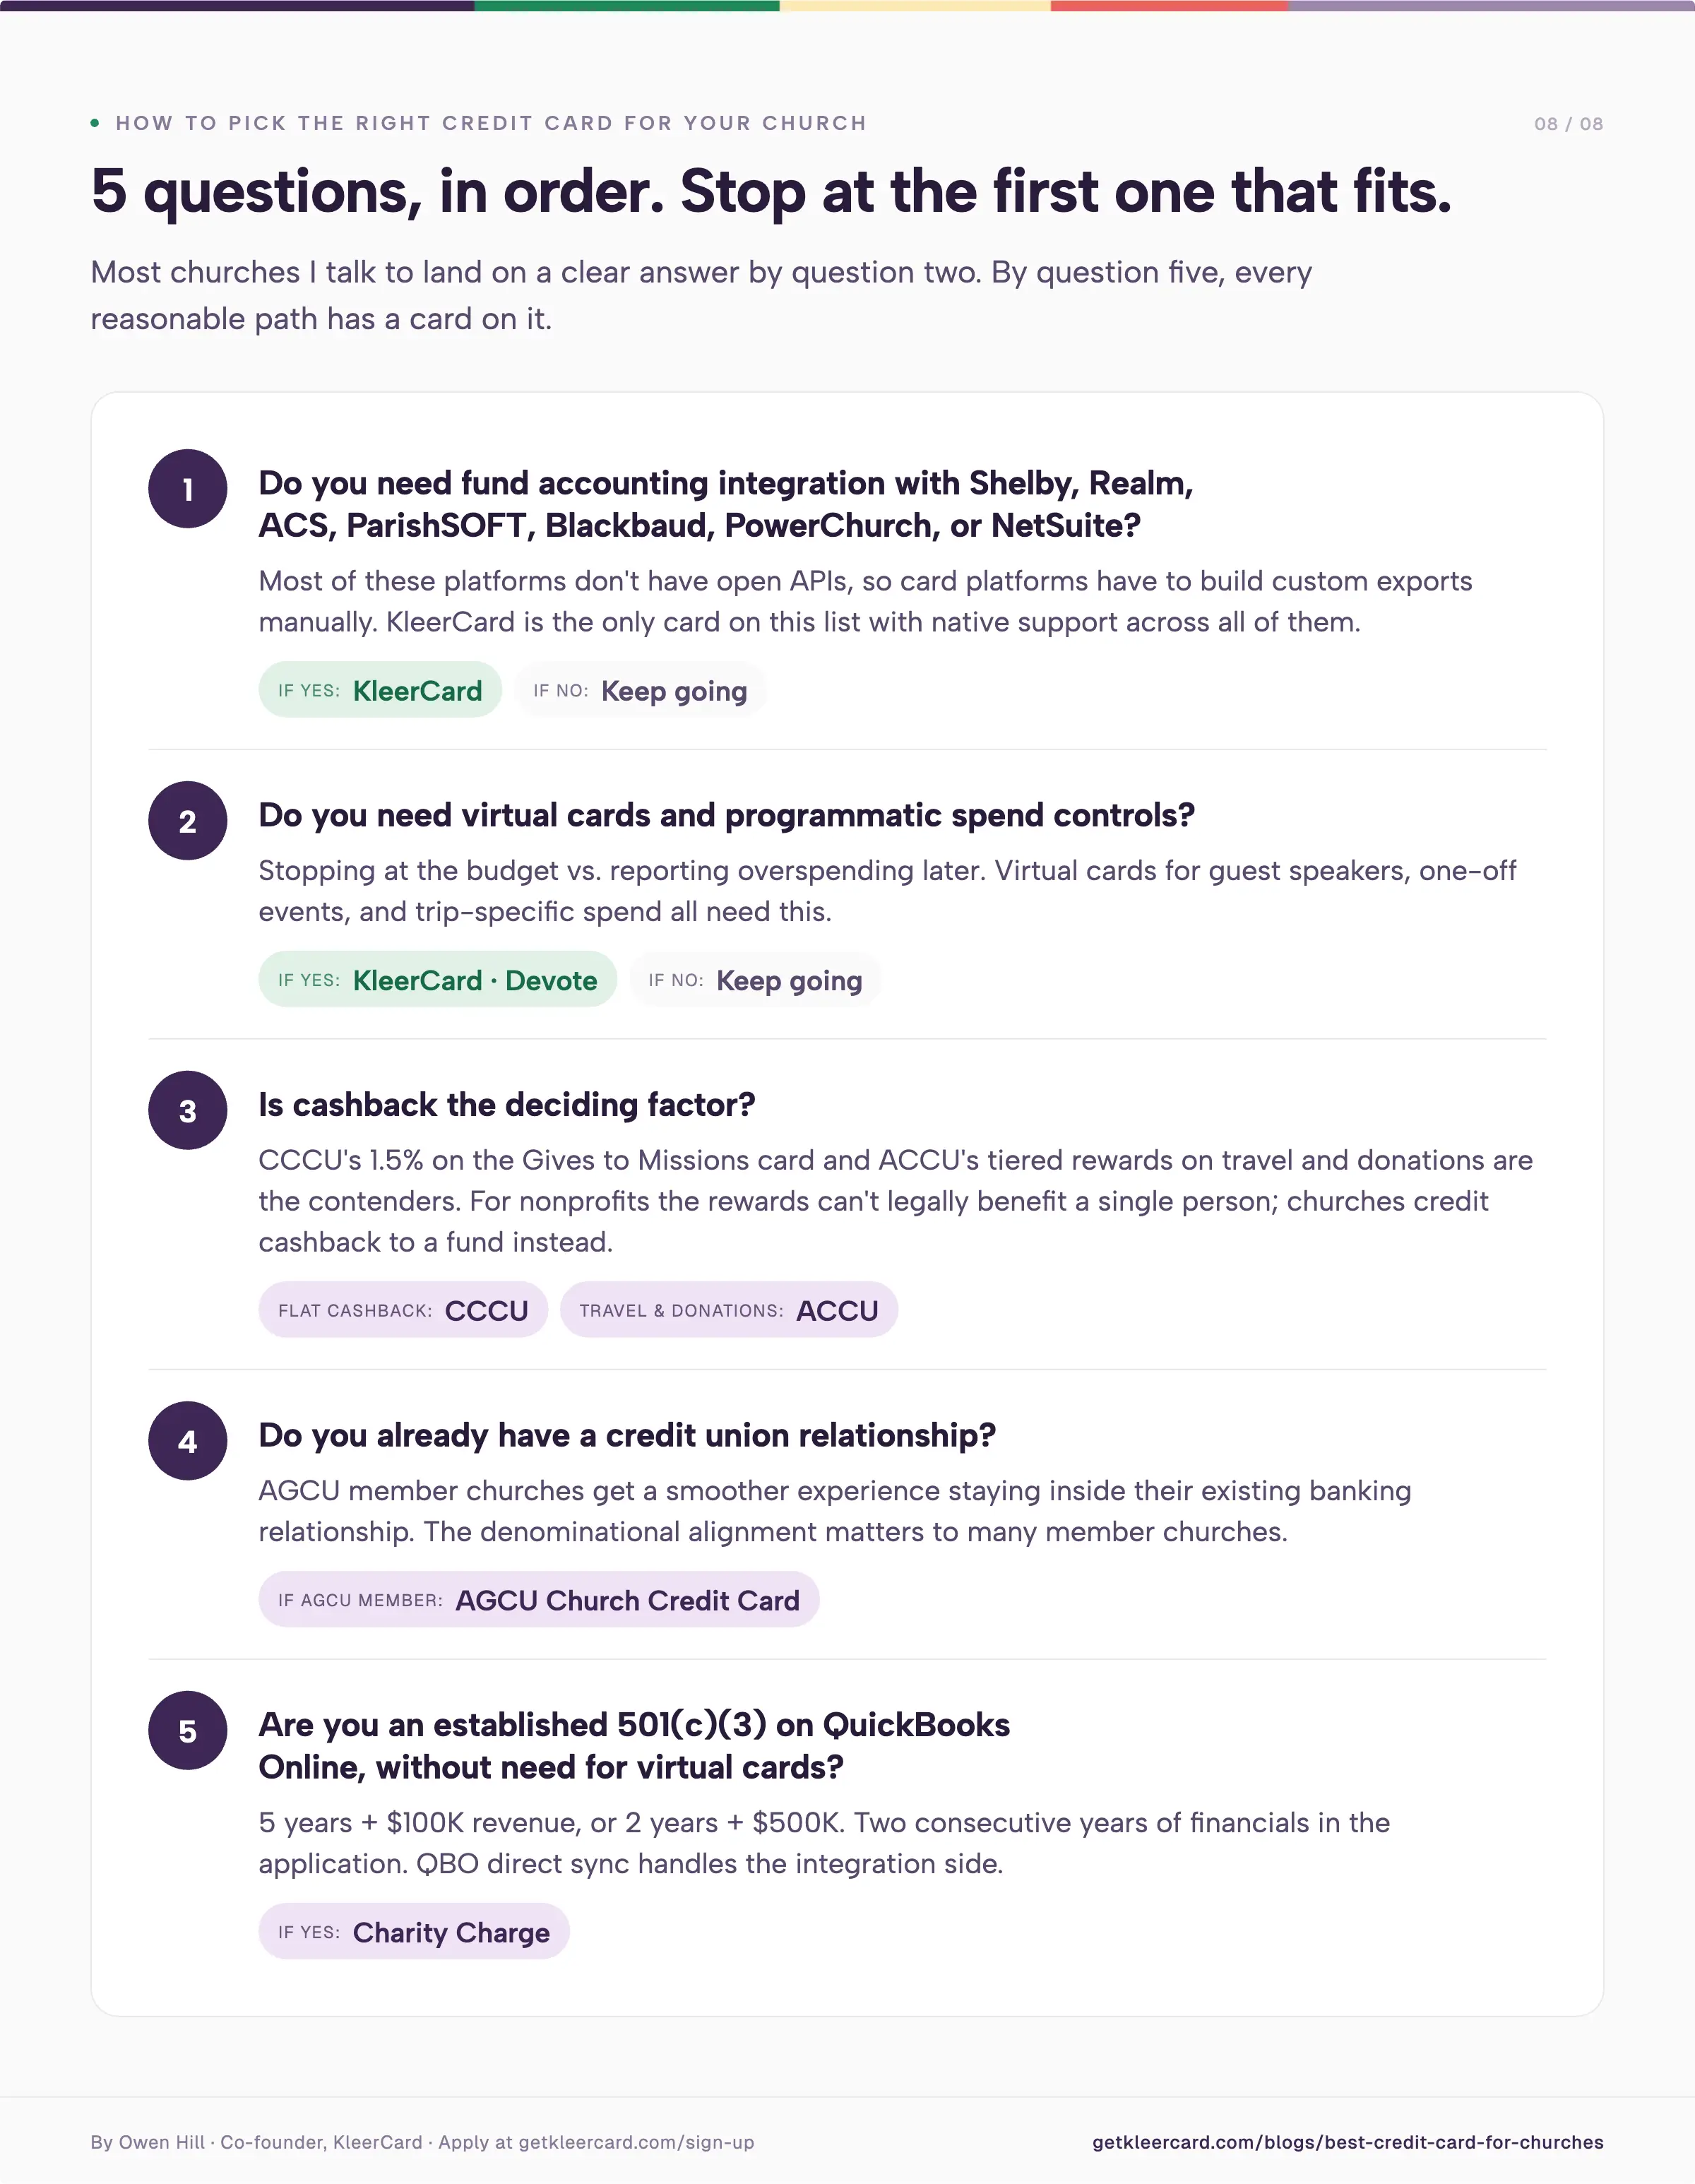Click the Charity Charge pill
The height and width of the screenshot is (2184, 1695).
pyautogui.click(x=414, y=1932)
